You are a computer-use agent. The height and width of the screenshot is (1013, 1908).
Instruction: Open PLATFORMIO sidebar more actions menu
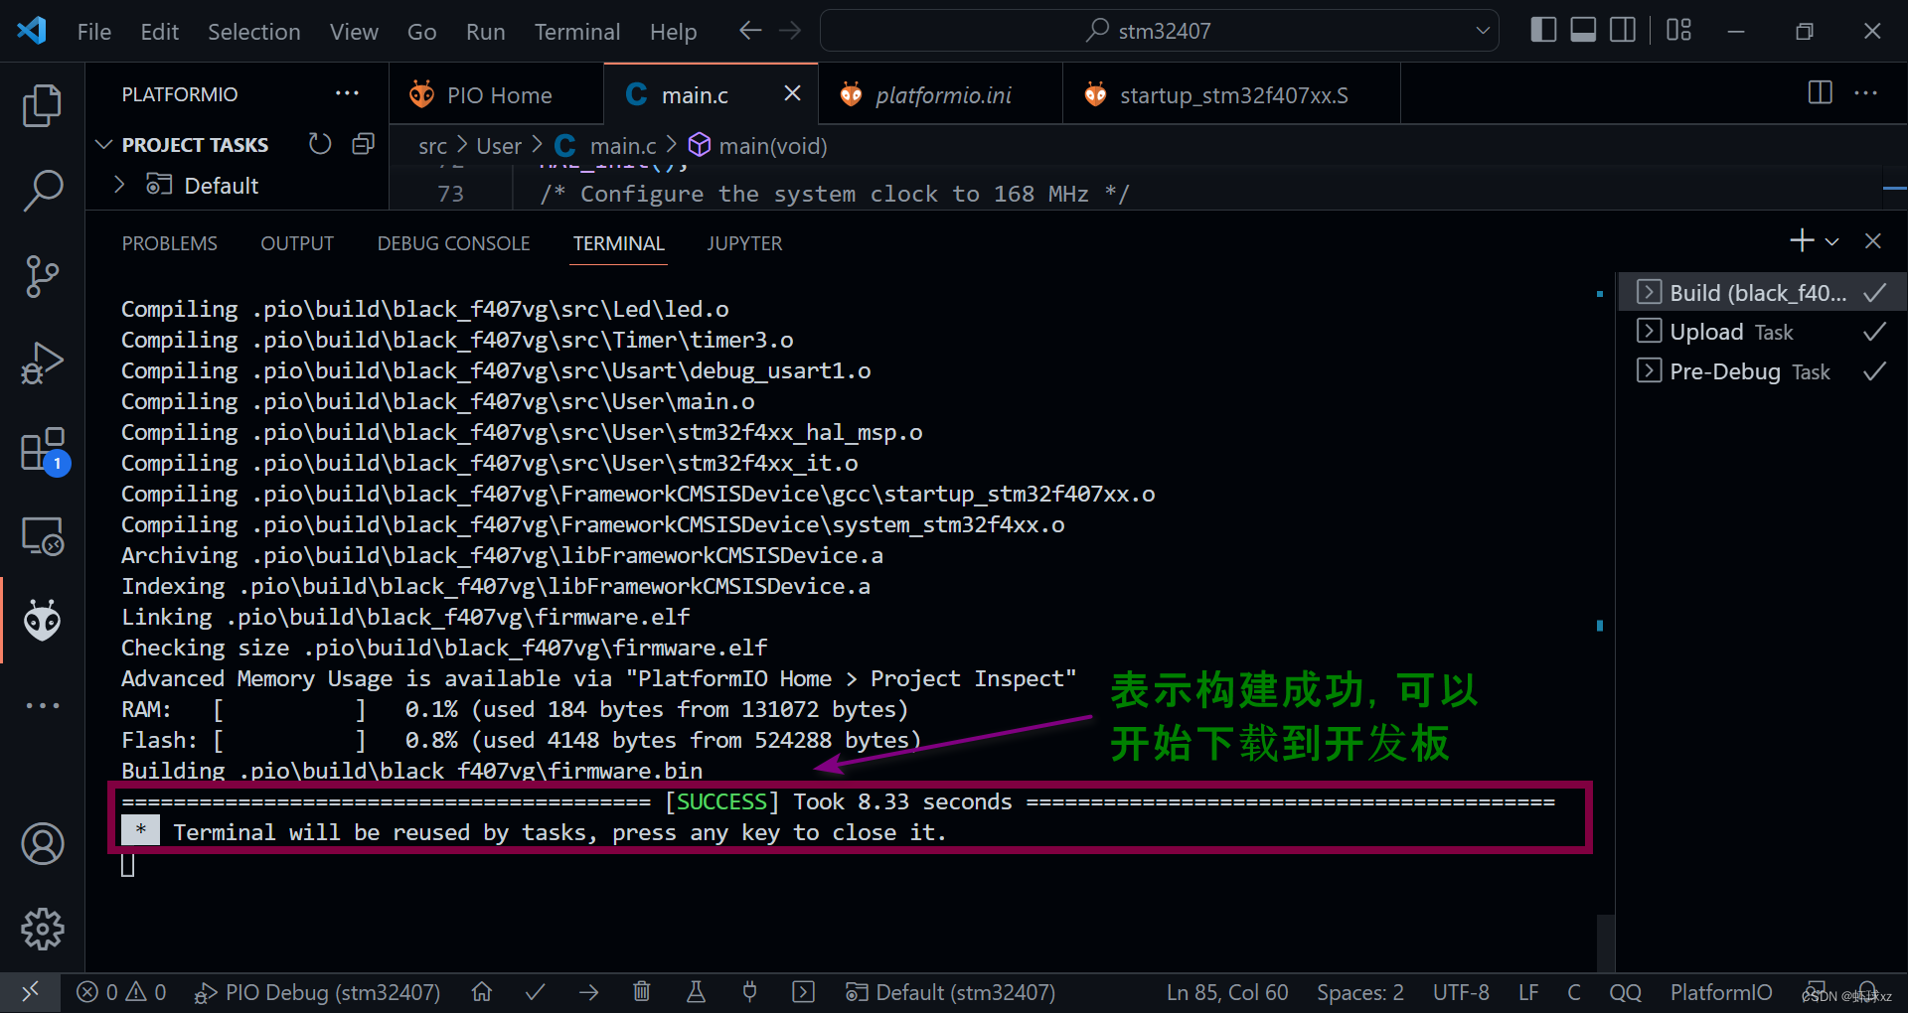point(347,93)
